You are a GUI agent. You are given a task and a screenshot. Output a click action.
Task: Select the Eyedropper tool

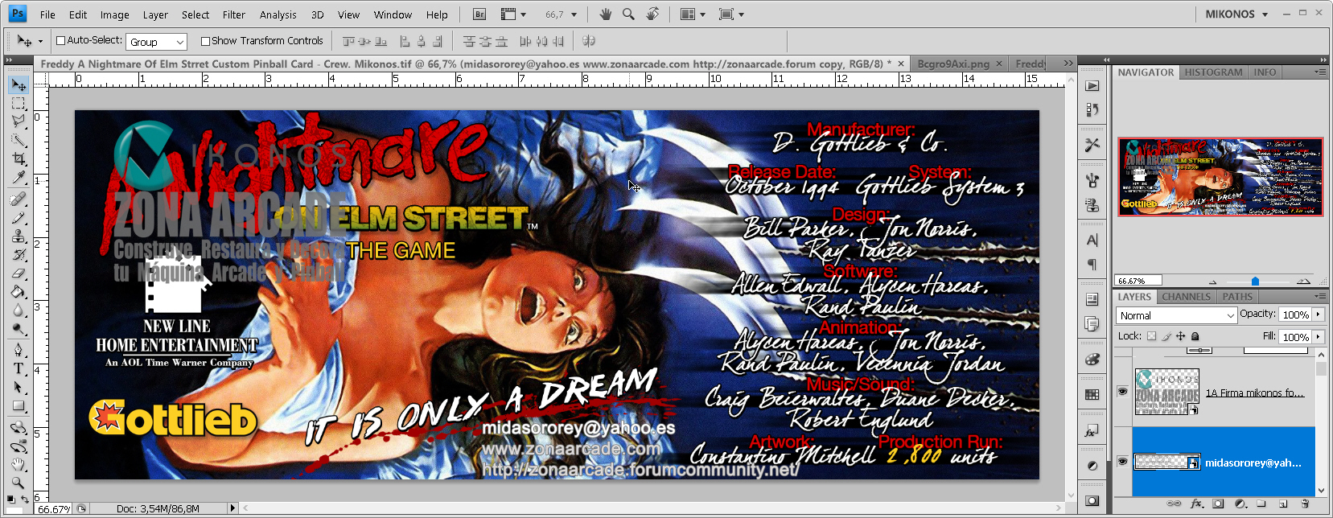(x=19, y=177)
